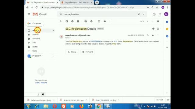Click the Show all downloads button
This screenshot has height=109, width=195.
[x=160, y=100]
